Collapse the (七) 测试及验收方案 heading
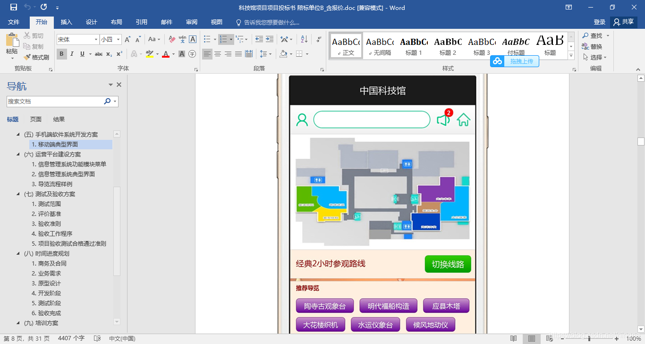This screenshot has height=344, width=645. 19,194
